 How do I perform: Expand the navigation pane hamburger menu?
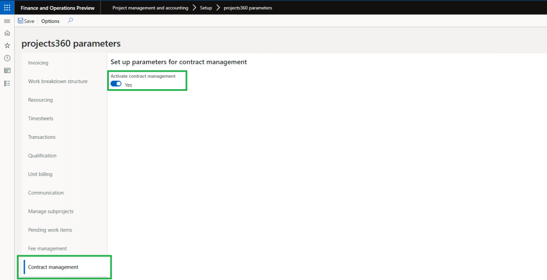7,21
